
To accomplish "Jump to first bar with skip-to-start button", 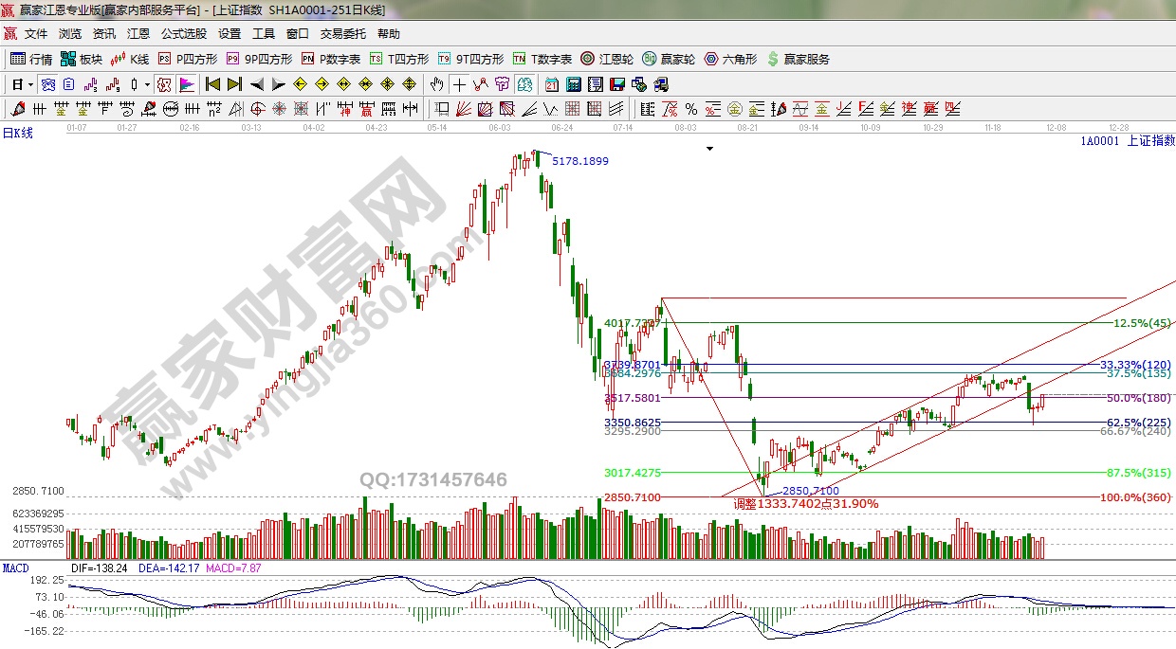I will pyautogui.click(x=212, y=83).
